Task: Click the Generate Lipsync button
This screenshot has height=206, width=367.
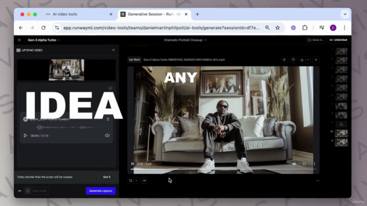Action: [101, 191]
